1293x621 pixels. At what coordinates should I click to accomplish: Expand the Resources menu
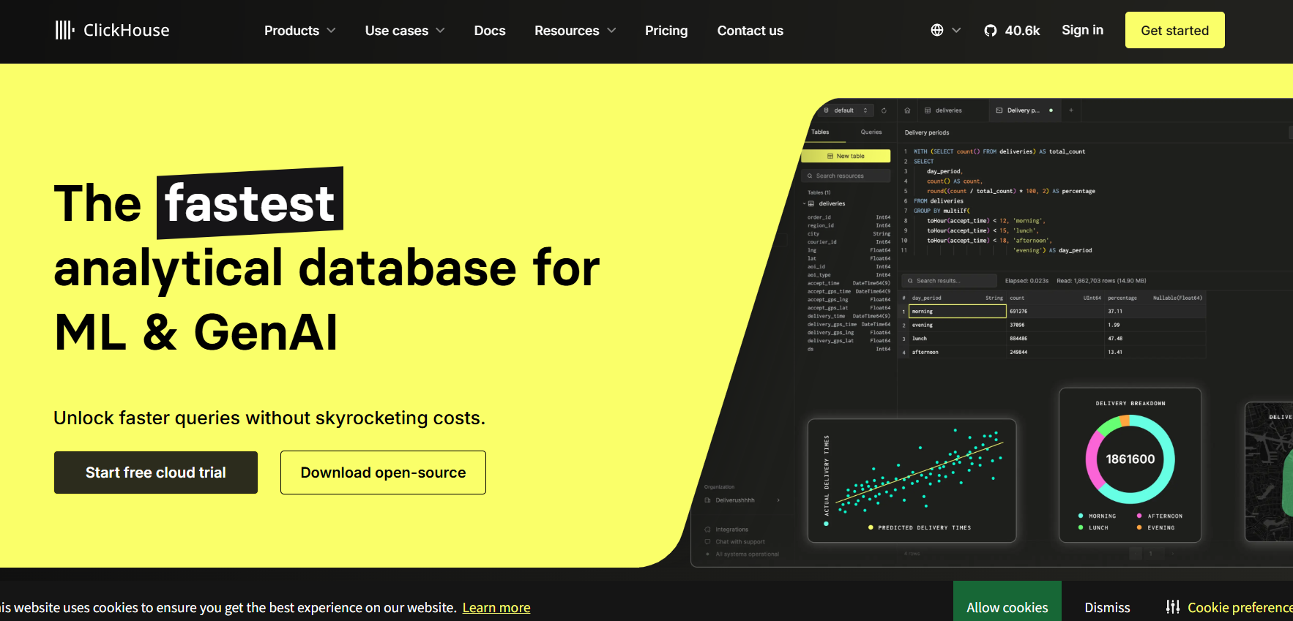click(575, 31)
